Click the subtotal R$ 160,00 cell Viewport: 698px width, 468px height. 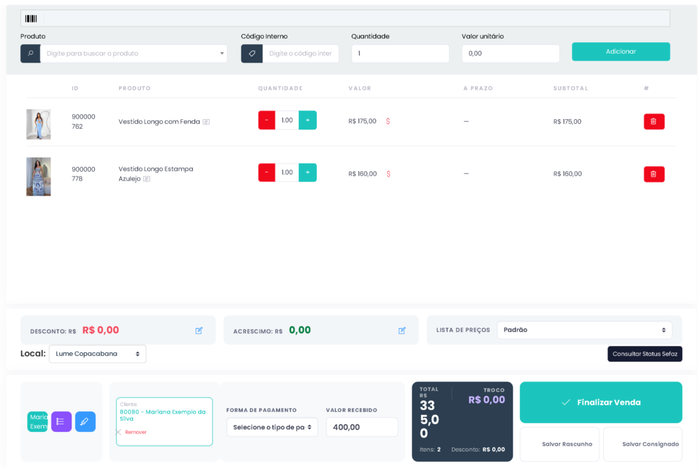coord(568,174)
